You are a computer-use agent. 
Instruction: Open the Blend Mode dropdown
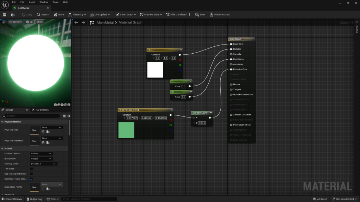[41, 159]
